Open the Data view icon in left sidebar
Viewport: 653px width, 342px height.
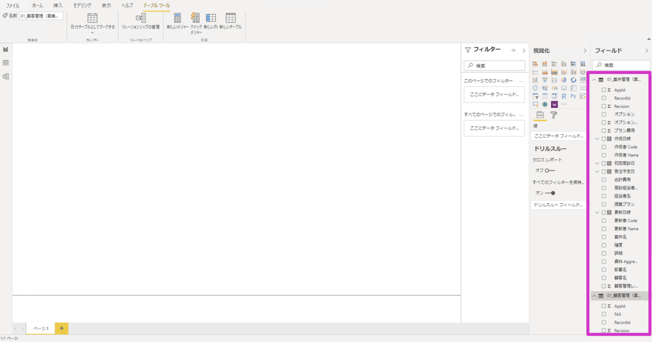coord(6,63)
